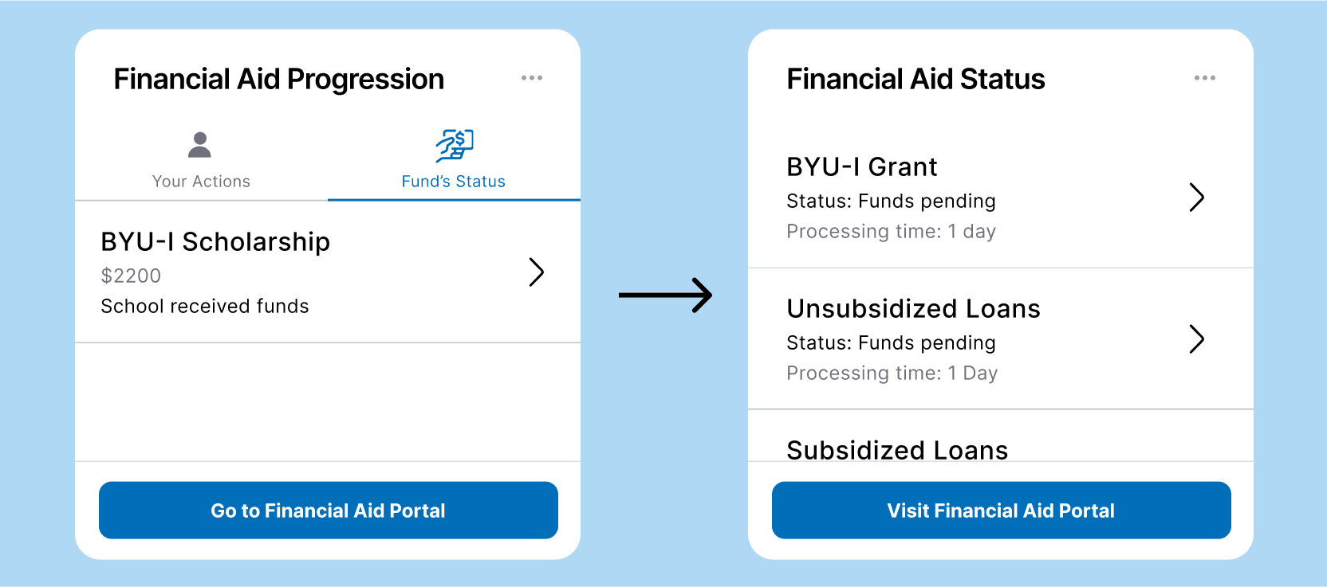Expand BYU-I Scholarship with its chevron arrow

tap(537, 272)
